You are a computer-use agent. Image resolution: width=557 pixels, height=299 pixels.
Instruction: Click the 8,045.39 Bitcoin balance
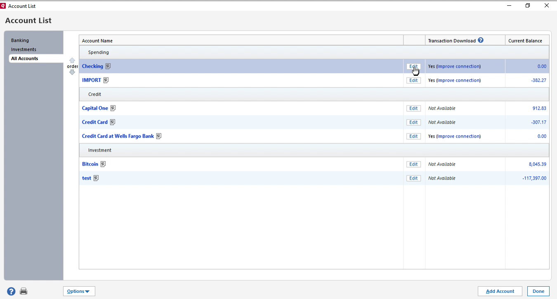[538, 164]
